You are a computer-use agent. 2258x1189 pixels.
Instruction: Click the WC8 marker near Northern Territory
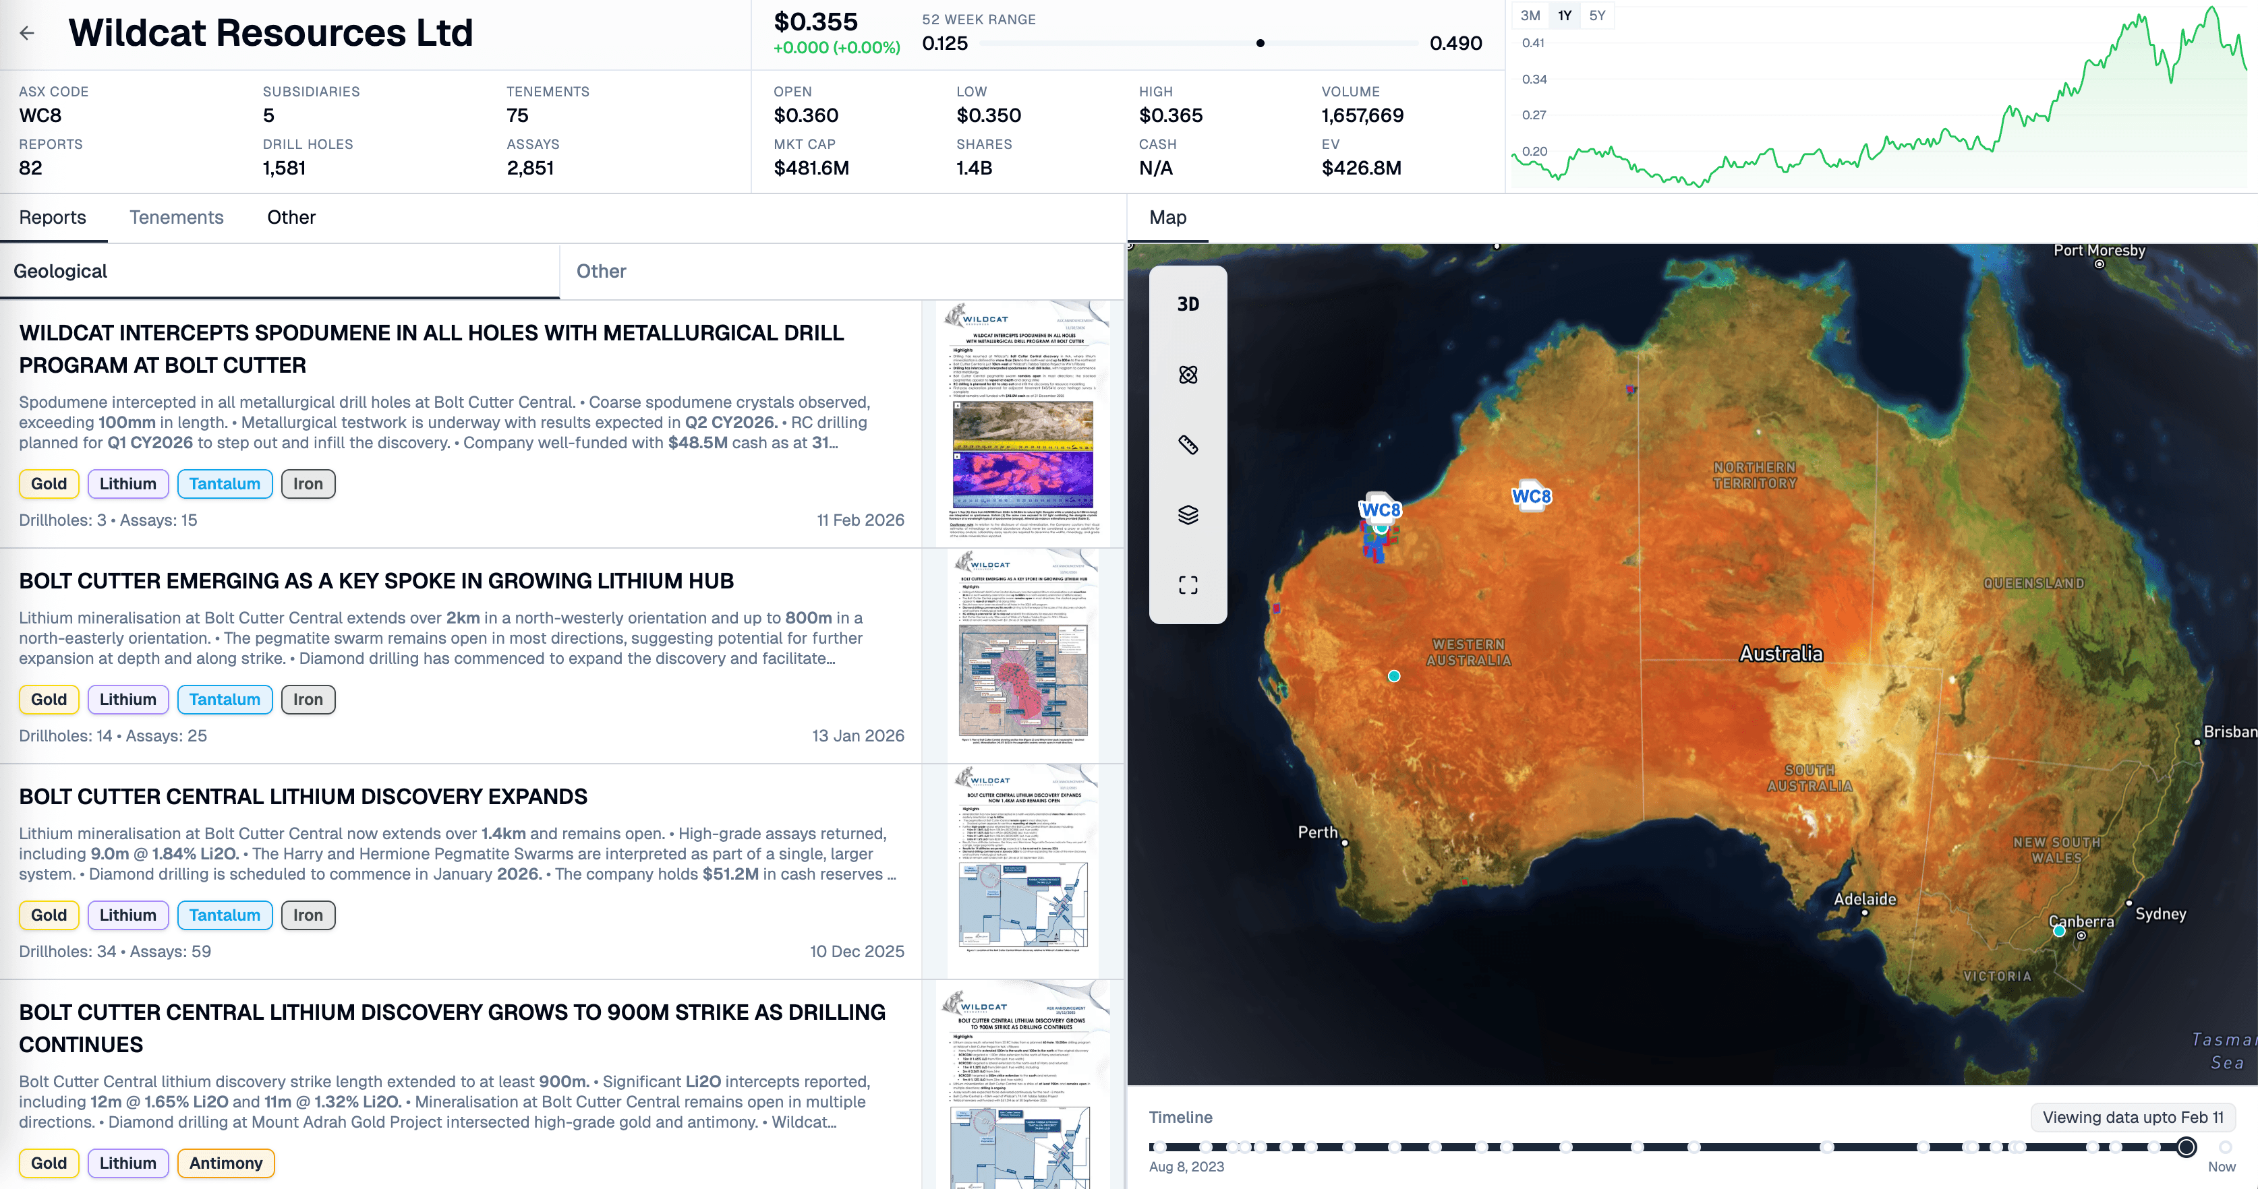[x=1530, y=497]
